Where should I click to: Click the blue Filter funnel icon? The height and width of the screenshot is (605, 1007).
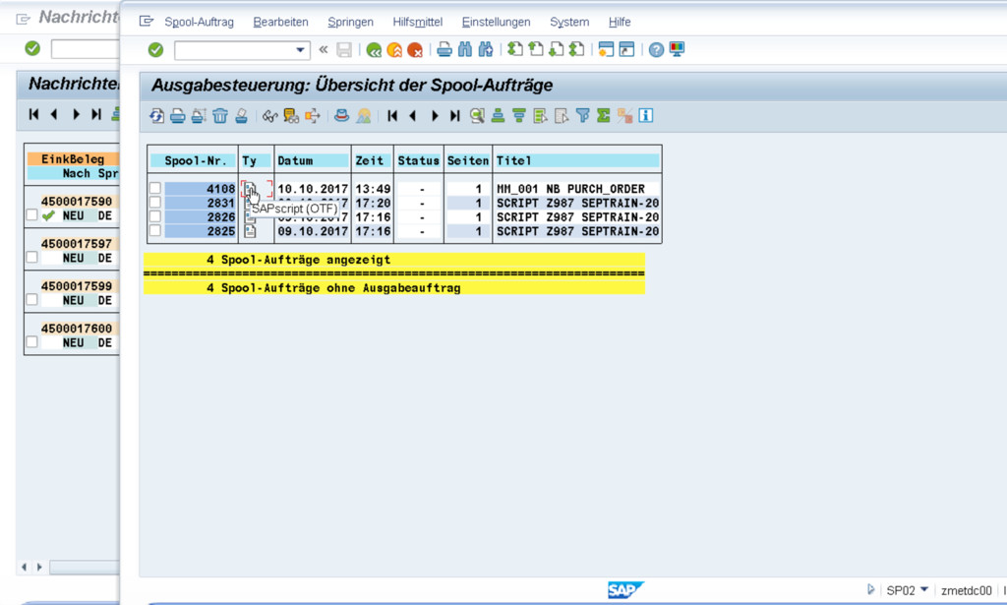(582, 116)
